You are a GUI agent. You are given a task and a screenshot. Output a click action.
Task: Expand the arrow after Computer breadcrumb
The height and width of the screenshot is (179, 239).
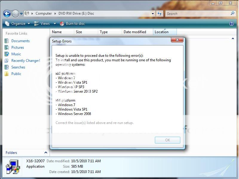point(55,13)
